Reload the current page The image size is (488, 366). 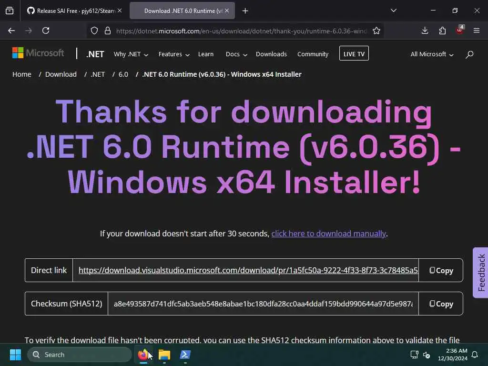[46, 30]
